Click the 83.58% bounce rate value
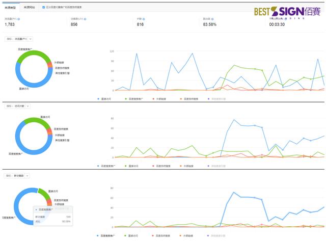The height and width of the screenshot is (241, 326). point(209,24)
